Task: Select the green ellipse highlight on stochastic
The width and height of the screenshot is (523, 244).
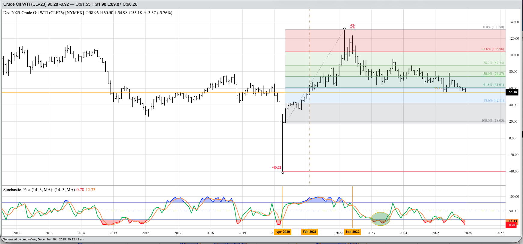Action: click(381, 219)
